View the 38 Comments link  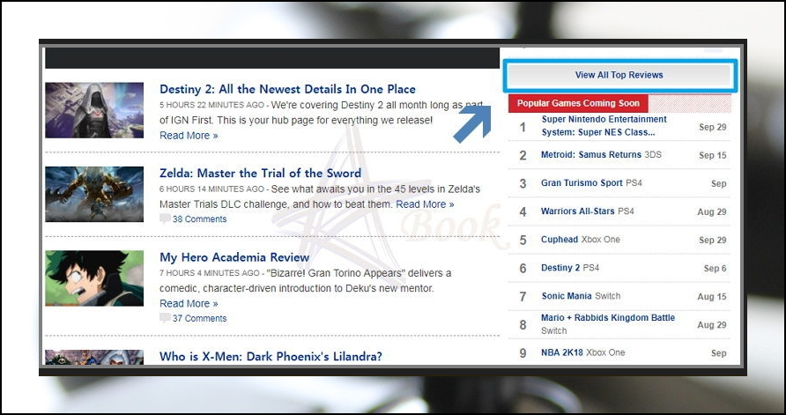click(x=199, y=219)
